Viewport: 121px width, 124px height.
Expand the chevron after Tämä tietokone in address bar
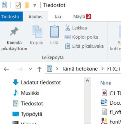click(x=102, y=69)
